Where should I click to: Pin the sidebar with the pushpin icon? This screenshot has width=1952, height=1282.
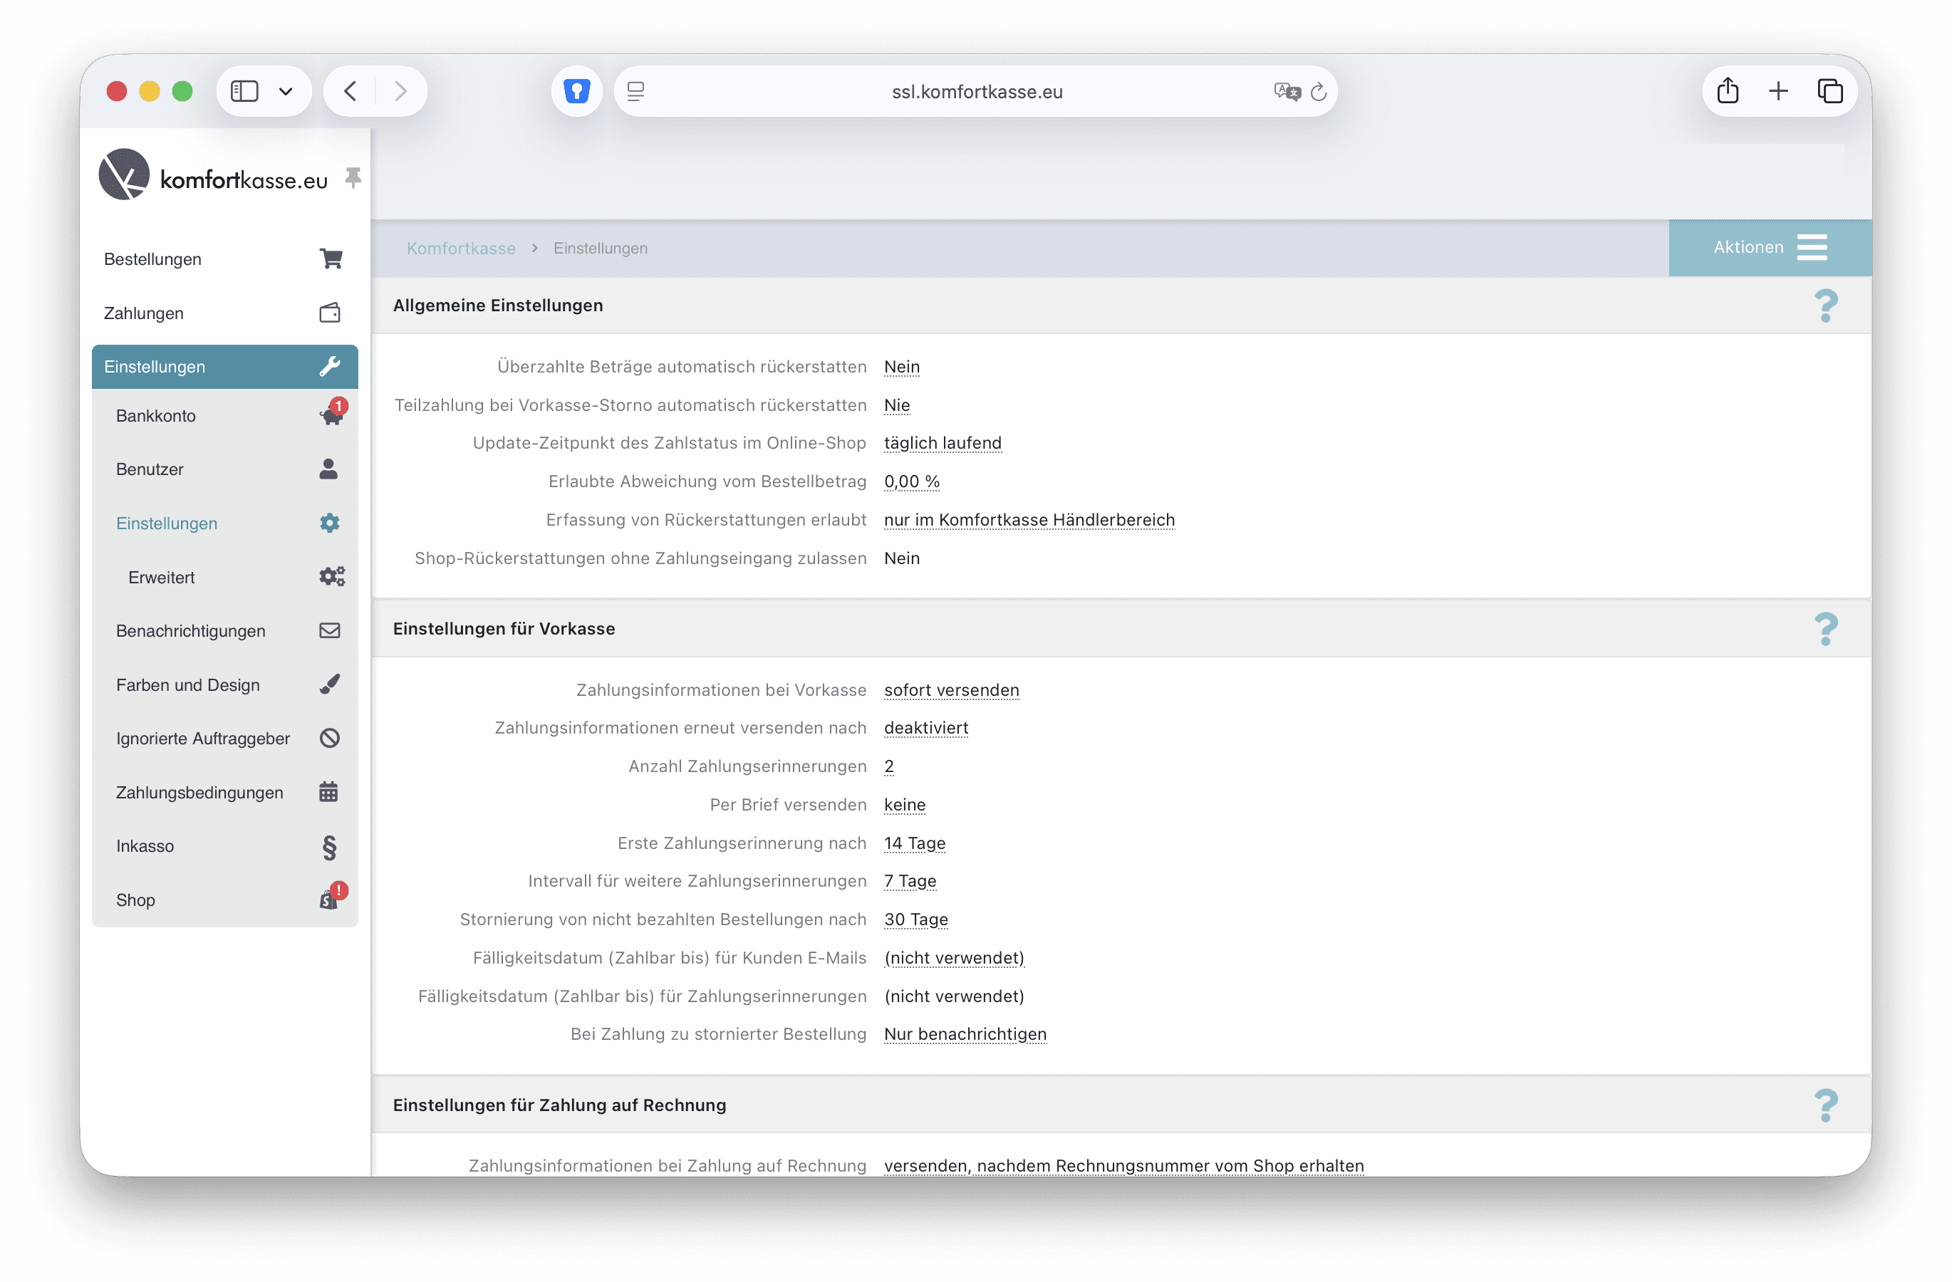[x=353, y=178]
